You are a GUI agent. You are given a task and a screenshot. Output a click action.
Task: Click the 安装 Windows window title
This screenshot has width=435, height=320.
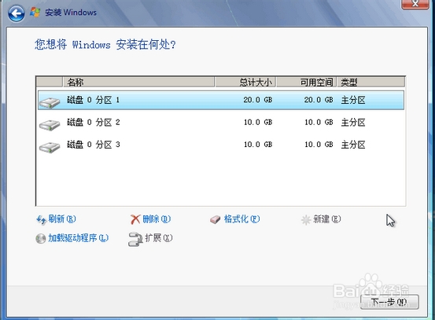point(71,13)
